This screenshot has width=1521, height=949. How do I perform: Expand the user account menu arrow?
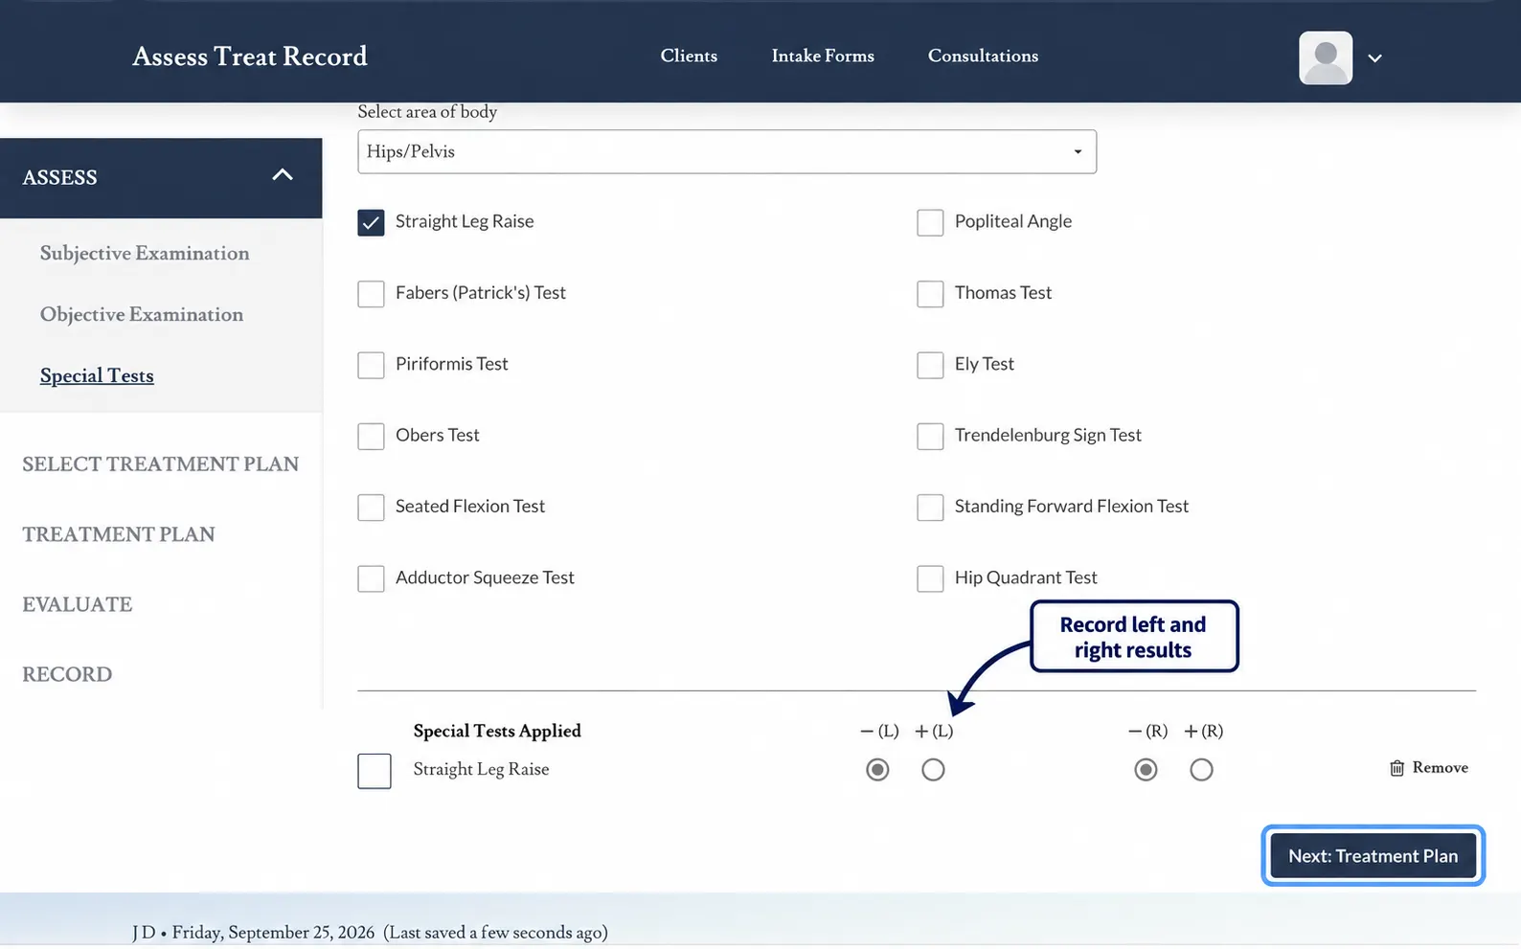1374,58
